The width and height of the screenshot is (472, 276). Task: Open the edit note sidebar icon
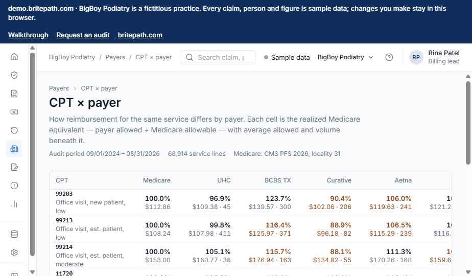point(14,167)
